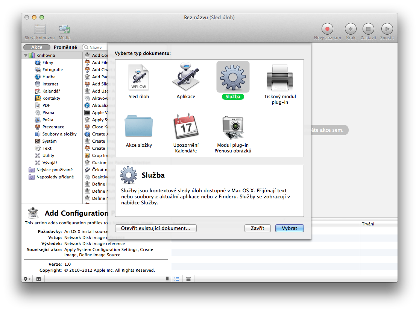419x312 pixels.
Task: Choose the Aplikace document type icon
Action: click(x=186, y=77)
